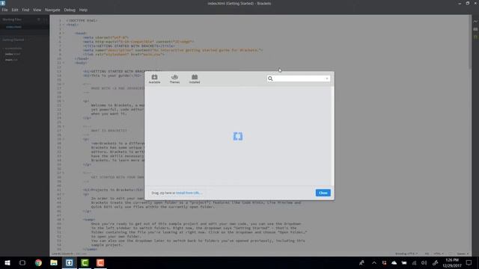
Task: Click the Brackets app icon in the title bar
Action: 3,3
